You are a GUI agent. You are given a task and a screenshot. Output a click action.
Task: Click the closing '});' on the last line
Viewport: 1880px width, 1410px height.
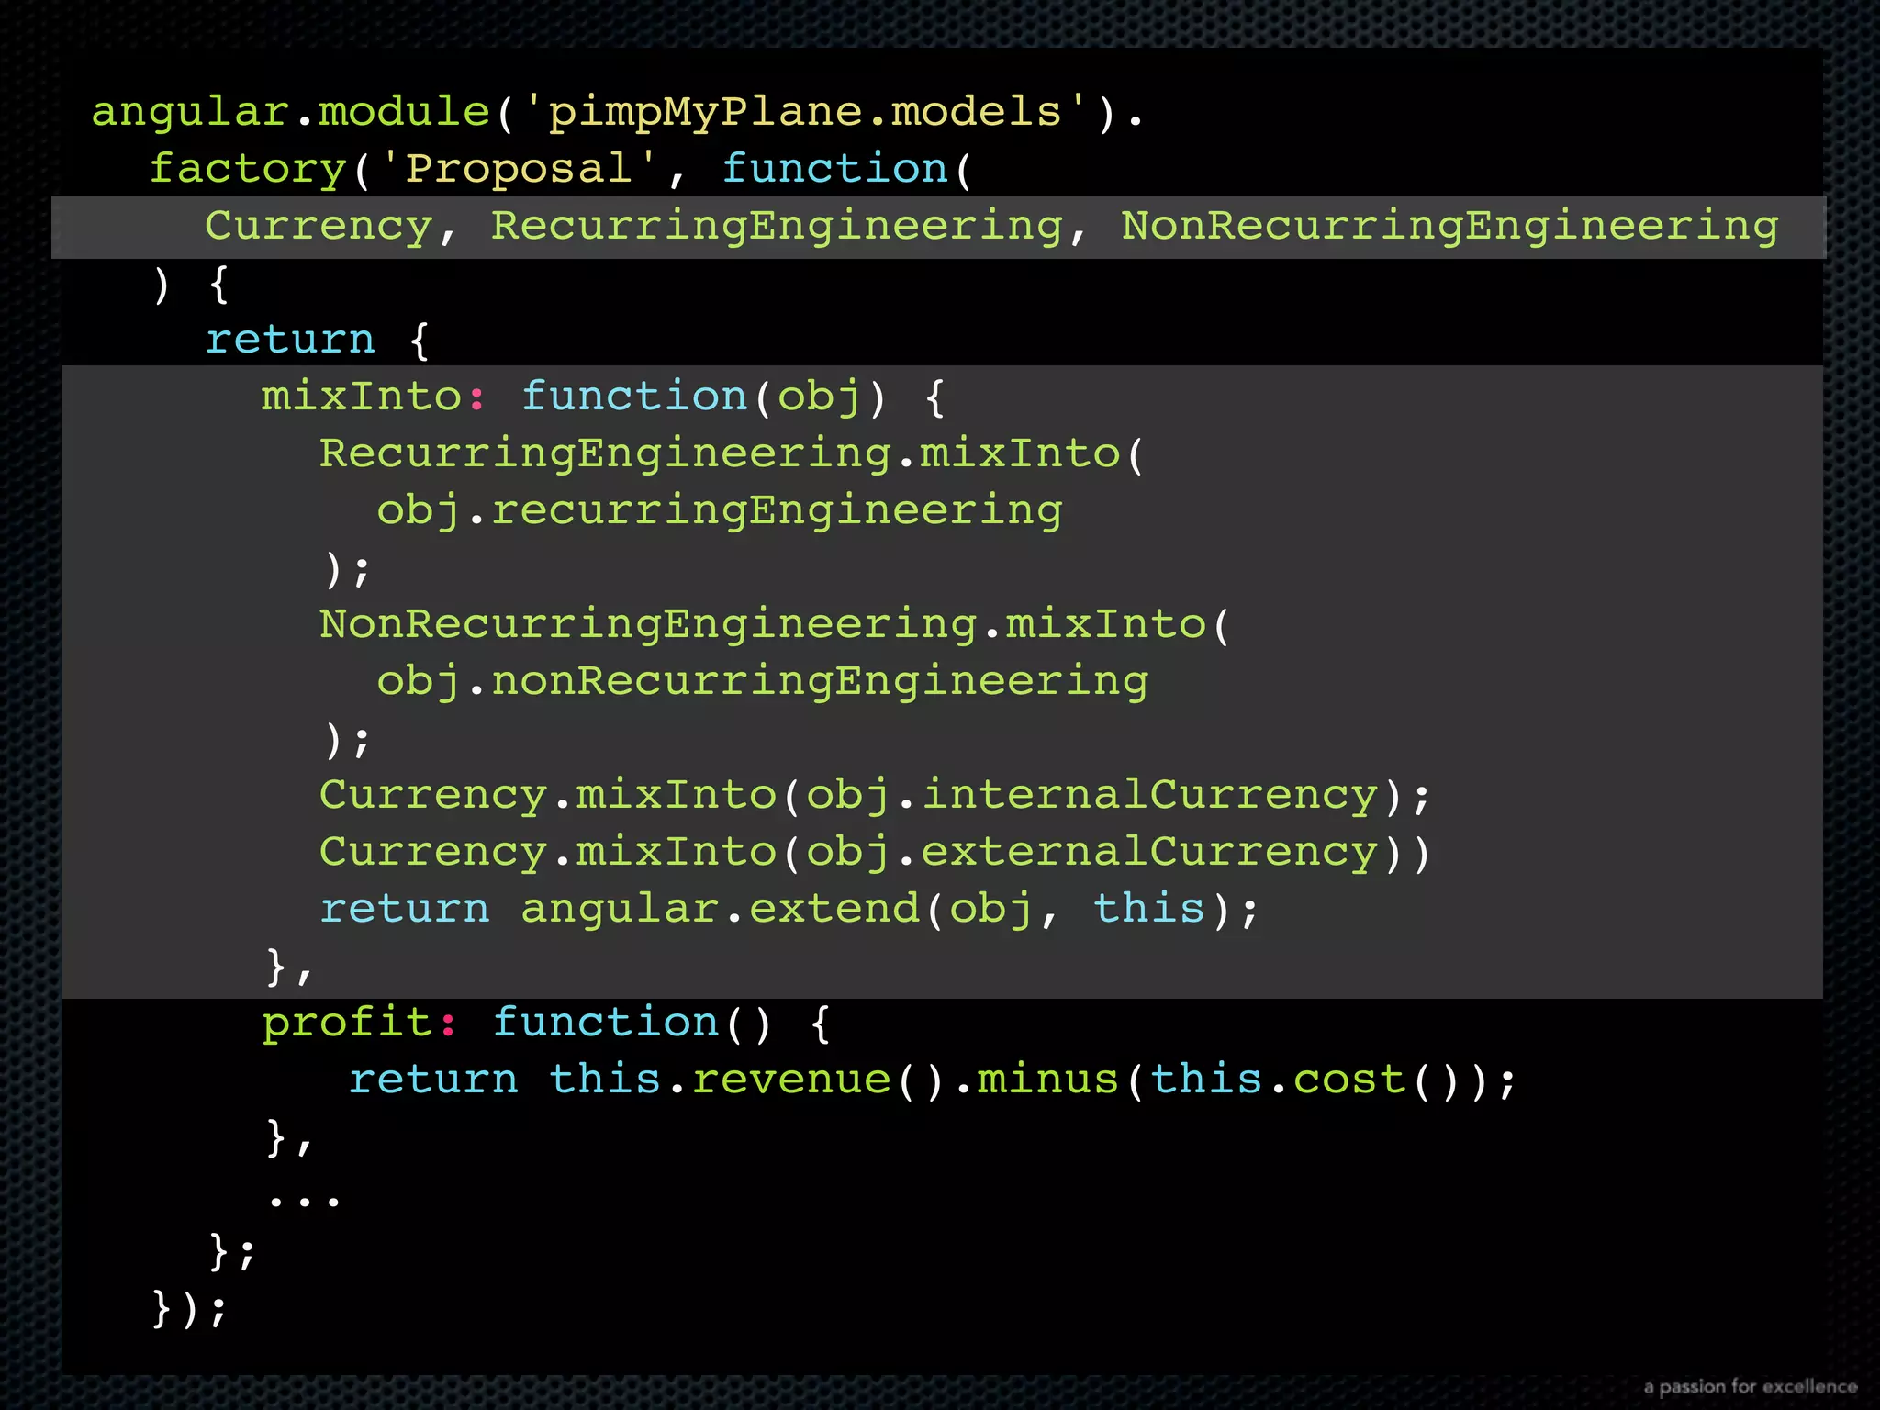pyautogui.click(x=189, y=1308)
